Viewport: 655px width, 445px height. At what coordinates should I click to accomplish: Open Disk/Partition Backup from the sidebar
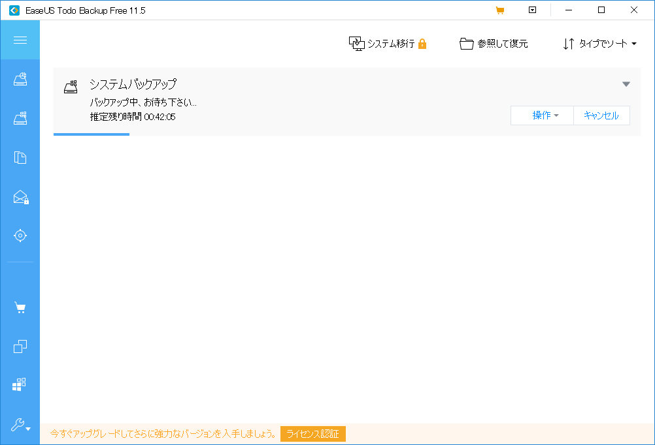pos(20,79)
